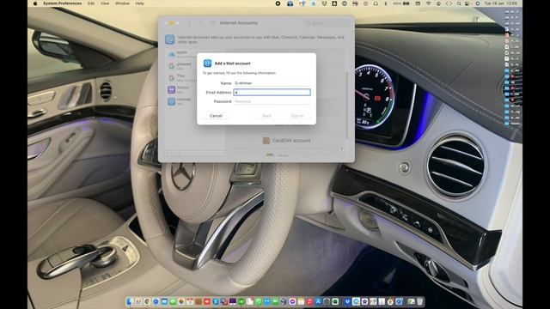Select the CardDAV account option

[x=286, y=141]
